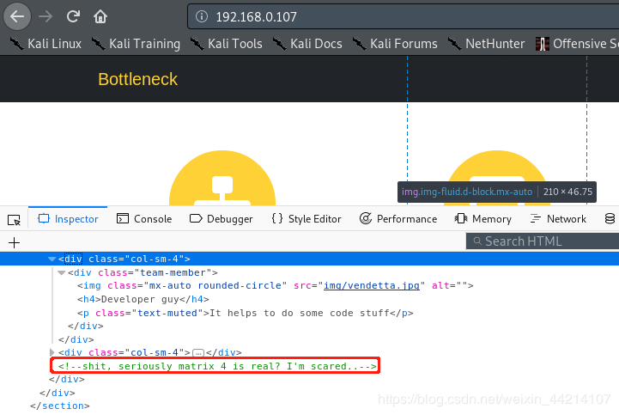Reload the page with the refresh icon
619x415 pixels.
(73, 16)
